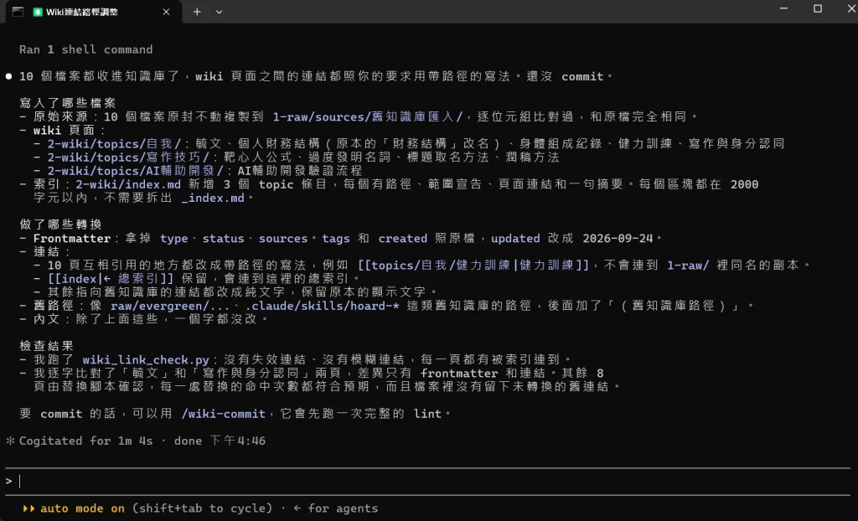Click the bold word Frontmatter
This screenshot has height=521, width=858.
pos(72,238)
